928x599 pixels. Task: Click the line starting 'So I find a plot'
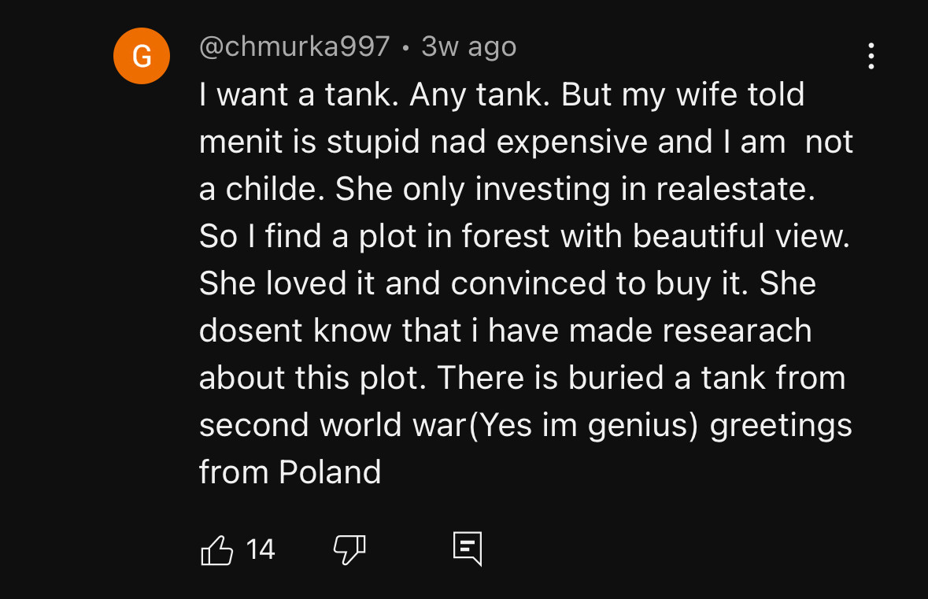pyautogui.click(x=524, y=237)
